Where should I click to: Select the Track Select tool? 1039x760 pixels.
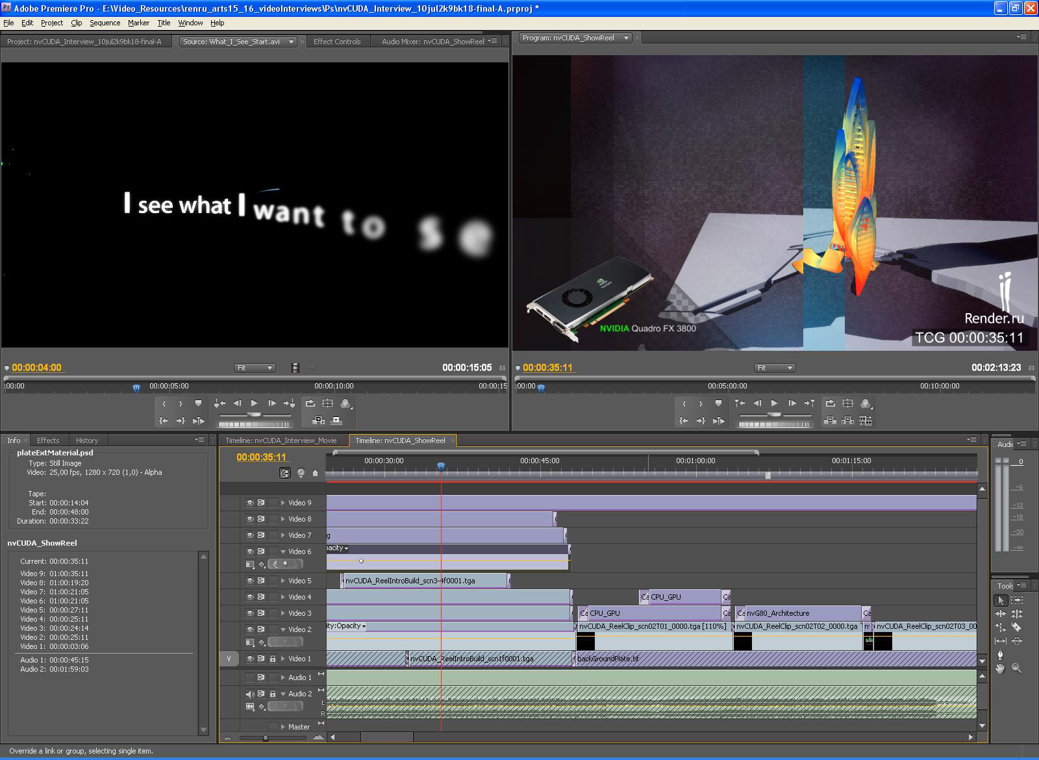point(1017,600)
